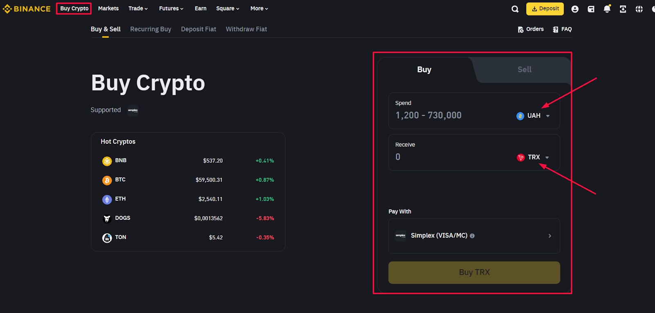Switch to the Buy tab
The height and width of the screenshot is (313, 655).
click(425, 69)
